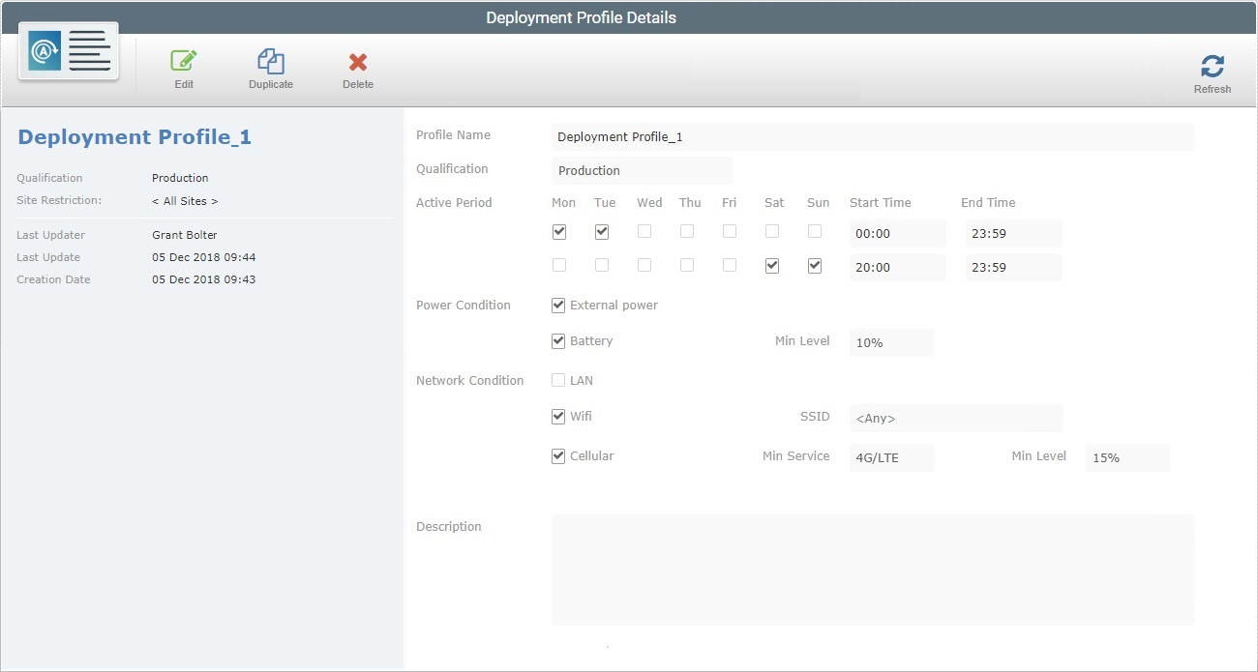1258x672 pixels.
Task: Disable the Wifi network condition
Action: 558,416
